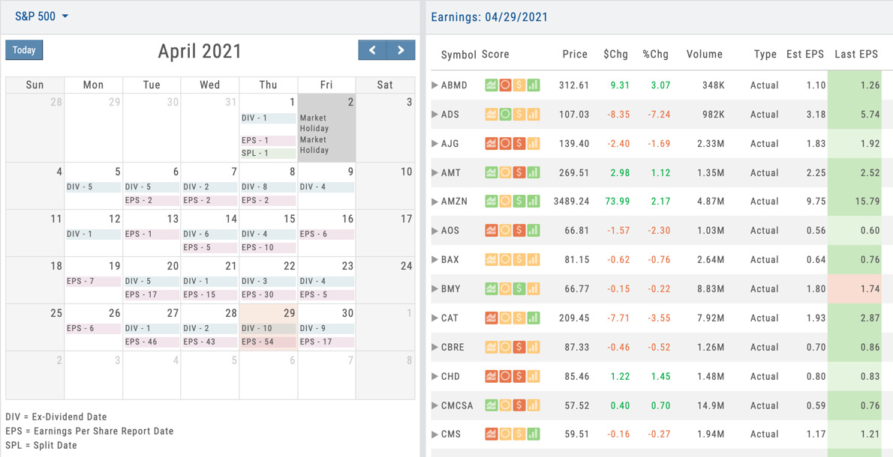Open DIV - 9 event on April 30
The image size is (893, 457).
[x=326, y=329]
